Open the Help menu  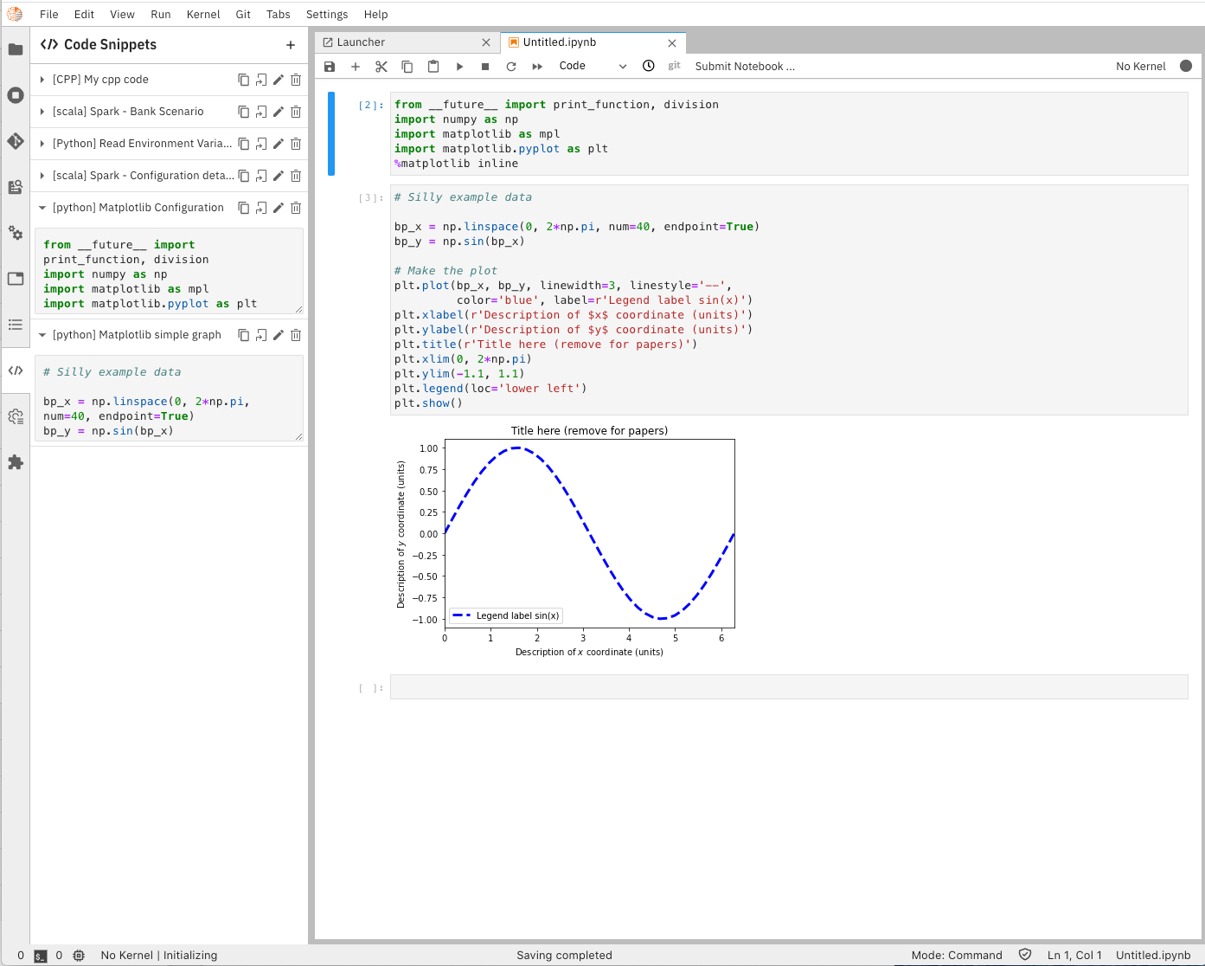click(x=375, y=15)
